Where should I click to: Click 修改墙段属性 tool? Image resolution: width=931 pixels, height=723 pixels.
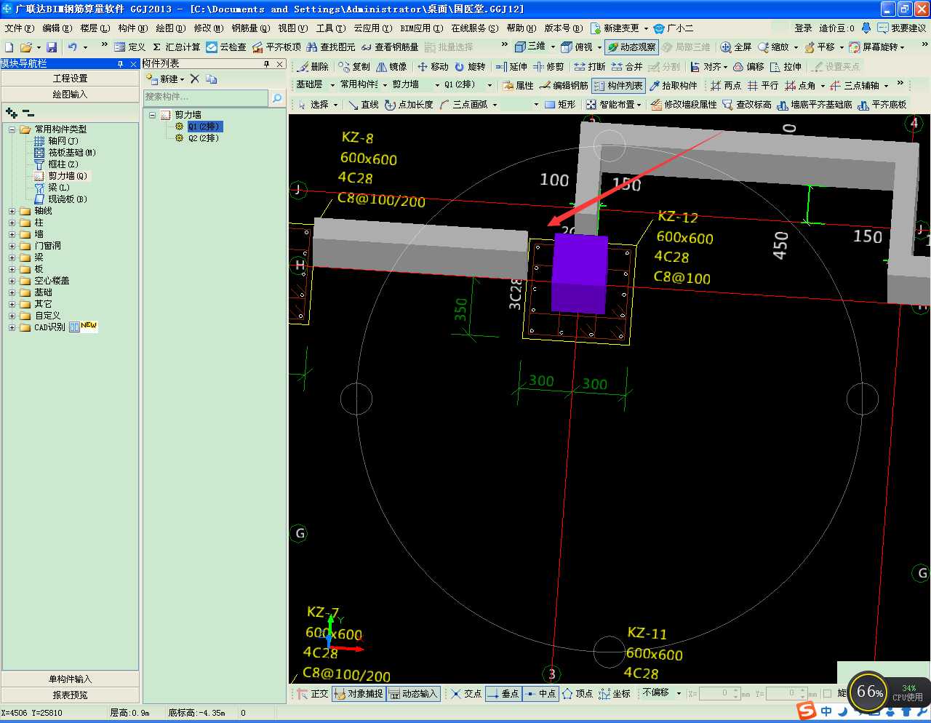(684, 105)
